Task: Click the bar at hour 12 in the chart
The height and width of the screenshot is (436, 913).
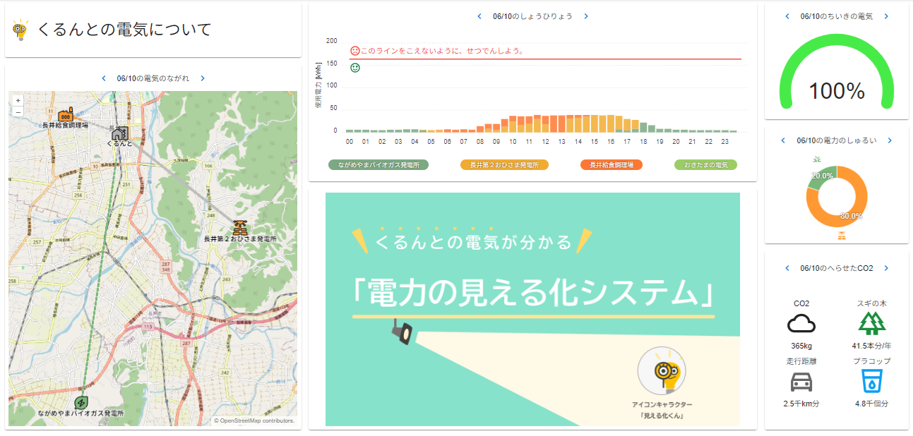Action: coord(545,123)
